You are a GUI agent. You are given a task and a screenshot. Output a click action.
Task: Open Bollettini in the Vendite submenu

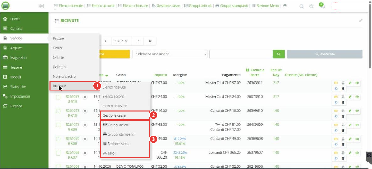59,67
